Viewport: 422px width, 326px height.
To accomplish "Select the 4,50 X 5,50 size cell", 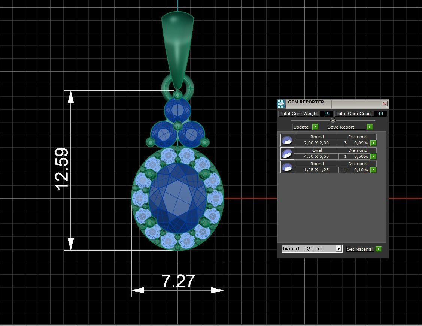I will pos(316,156).
